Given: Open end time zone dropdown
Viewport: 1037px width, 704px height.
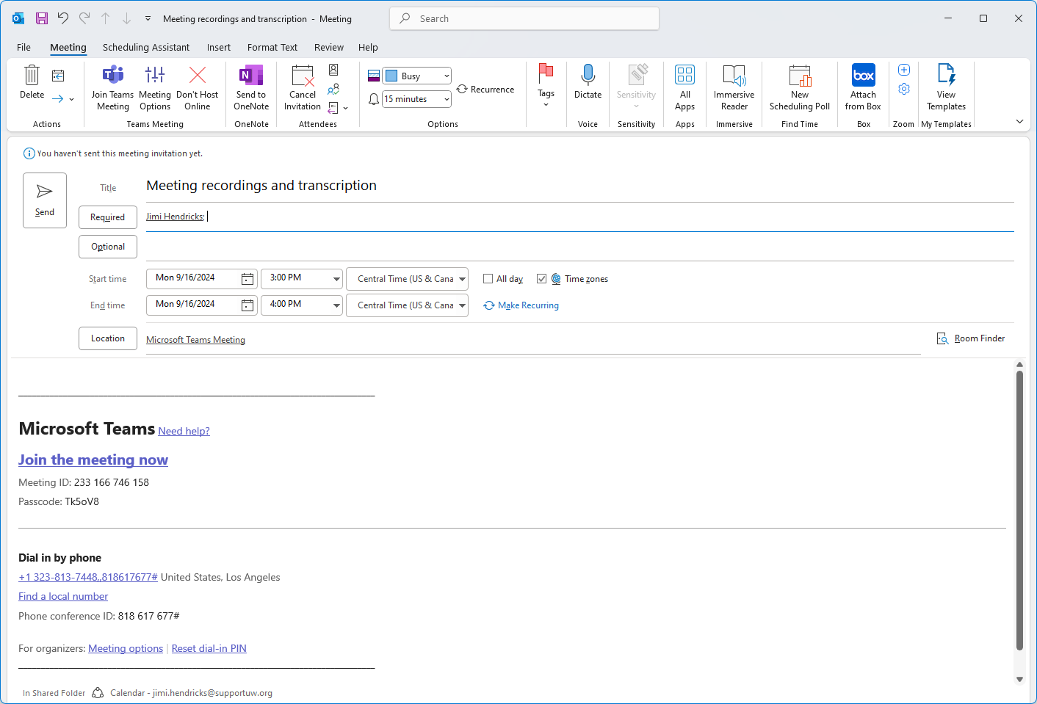Looking at the screenshot, I should pos(462,305).
